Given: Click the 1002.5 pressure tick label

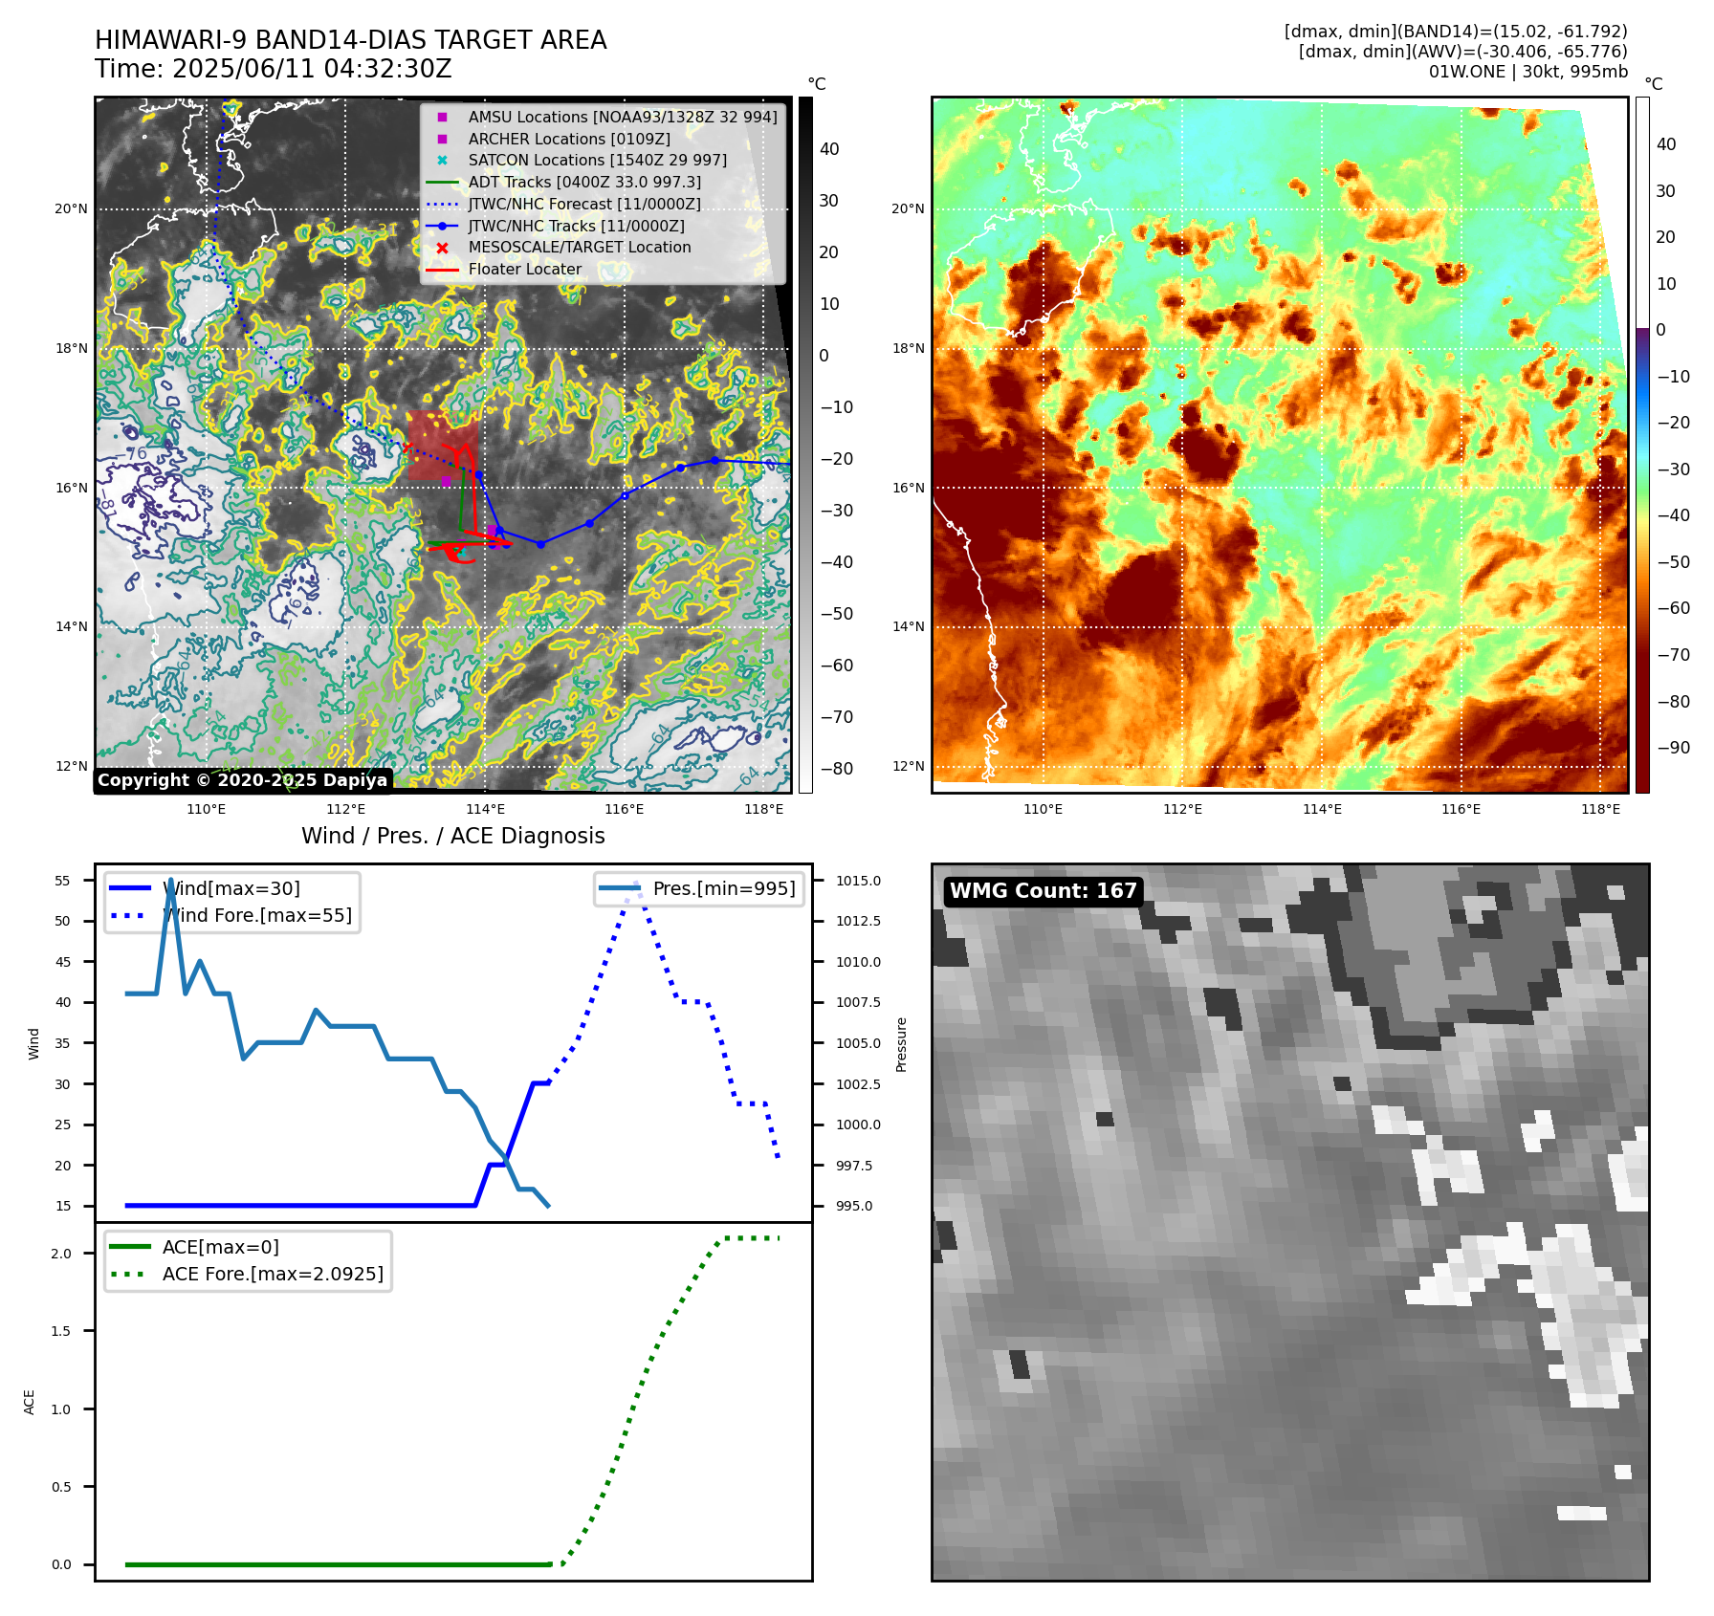Looking at the screenshot, I should (858, 1084).
